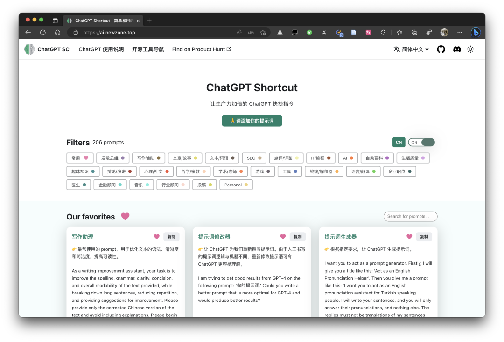504x342 pixels.
Task: Open the Discord community icon
Action: coord(456,49)
